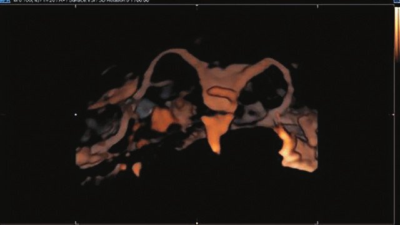Click the blue icon in the top-right corner
Viewport: 400px width, 225px height.
(x=397, y=1)
